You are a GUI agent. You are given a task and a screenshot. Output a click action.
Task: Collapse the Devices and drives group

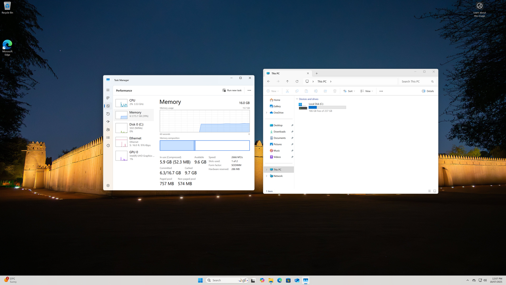[297, 99]
